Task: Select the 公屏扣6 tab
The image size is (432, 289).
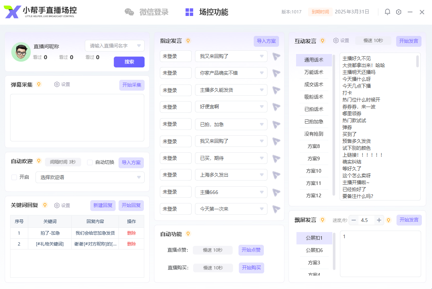Action: (314, 250)
